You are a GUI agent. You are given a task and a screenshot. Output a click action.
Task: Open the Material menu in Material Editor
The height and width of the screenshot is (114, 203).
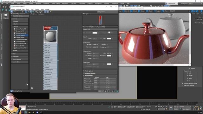pos(18,9)
